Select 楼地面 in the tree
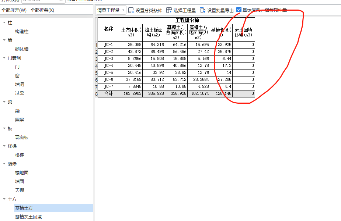Screen dimensions: 341x221 pos(22,172)
